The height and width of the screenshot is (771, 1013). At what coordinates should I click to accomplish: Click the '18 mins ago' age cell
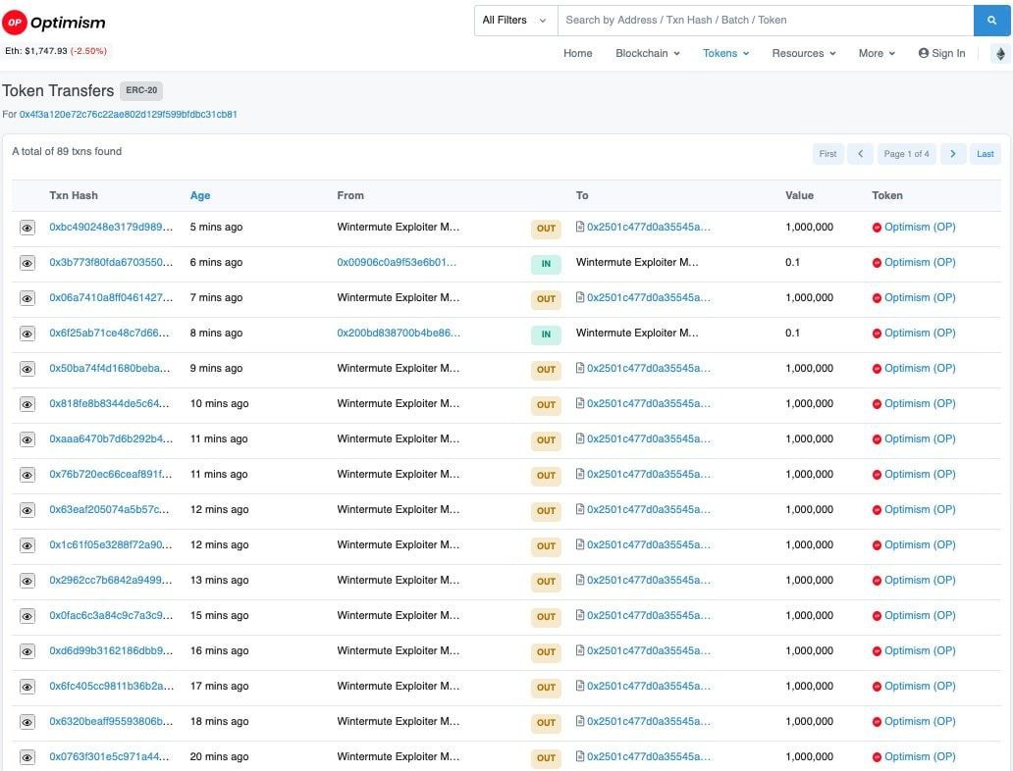(219, 721)
